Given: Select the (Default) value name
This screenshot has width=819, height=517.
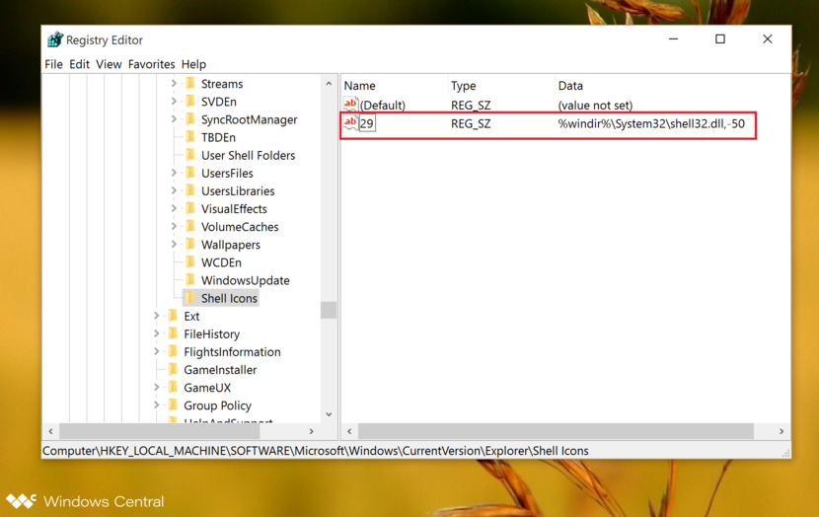Looking at the screenshot, I should pos(382,105).
